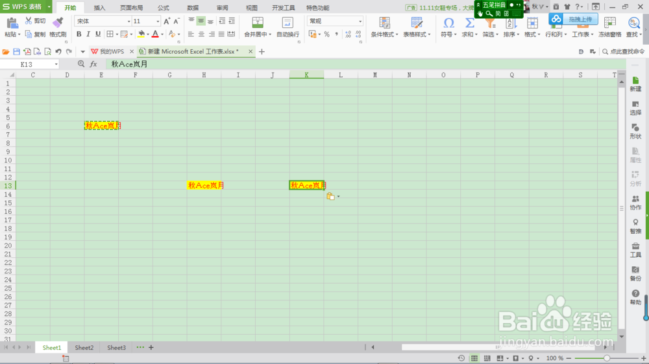Viewport: 649px width, 364px height.
Task: Switch to the Sheet2 tab
Action: pyautogui.click(x=84, y=347)
